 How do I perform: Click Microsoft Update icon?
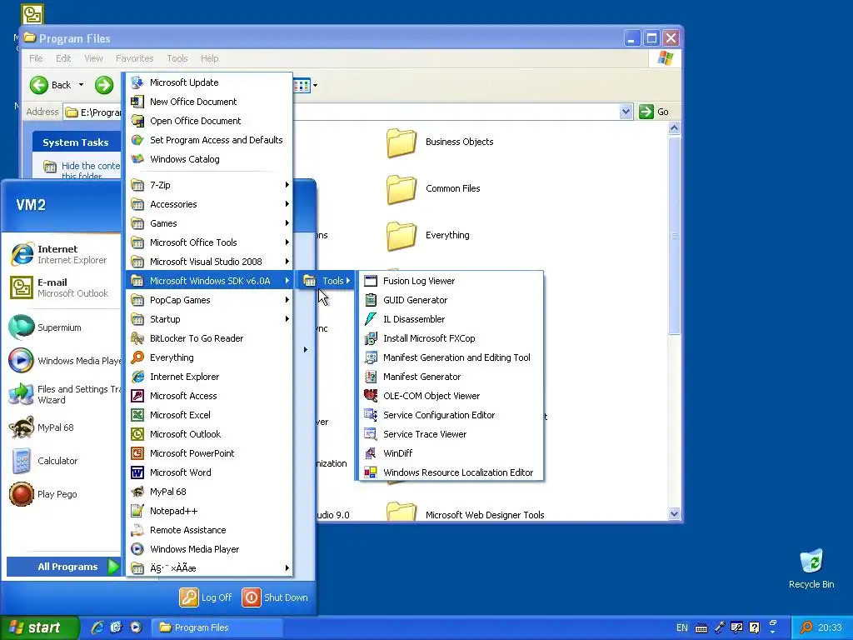click(137, 82)
